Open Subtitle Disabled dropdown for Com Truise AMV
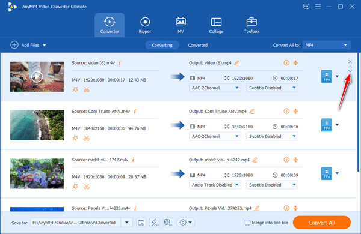 pos(272,136)
